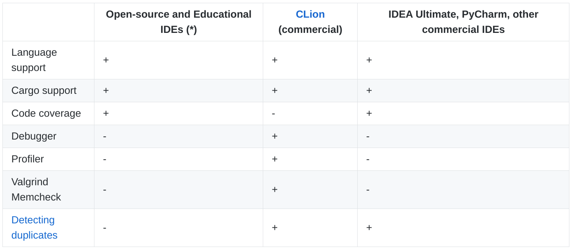Click the Open-source and Educational IDEs header
The height and width of the screenshot is (249, 571).
click(178, 22)
